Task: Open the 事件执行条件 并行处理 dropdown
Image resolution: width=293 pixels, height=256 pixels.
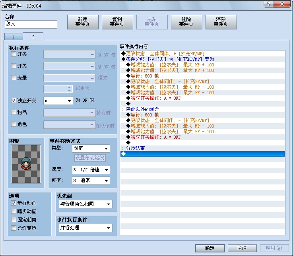Action: tap(85, 228)
